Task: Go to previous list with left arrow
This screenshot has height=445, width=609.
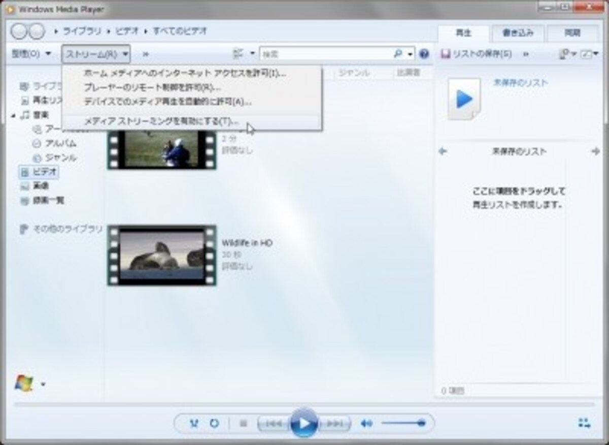Action: tap(443, 151)
